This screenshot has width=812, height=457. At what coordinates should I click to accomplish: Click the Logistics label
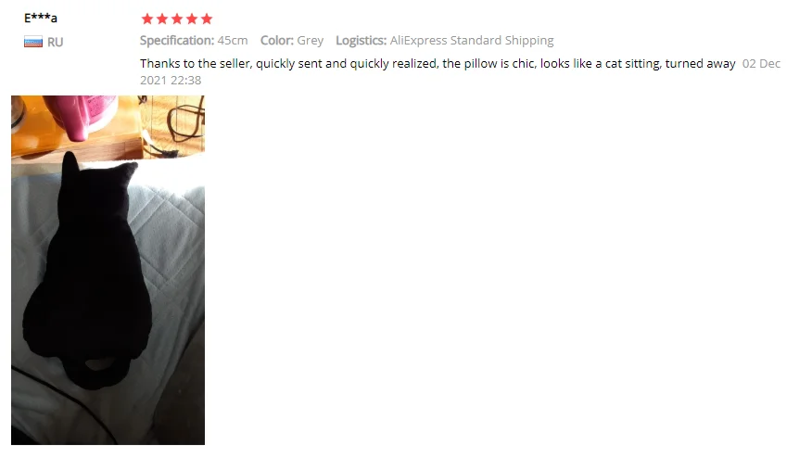361,41
